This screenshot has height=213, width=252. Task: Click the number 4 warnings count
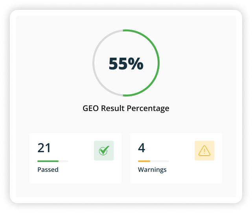click(x=142, y=148)
